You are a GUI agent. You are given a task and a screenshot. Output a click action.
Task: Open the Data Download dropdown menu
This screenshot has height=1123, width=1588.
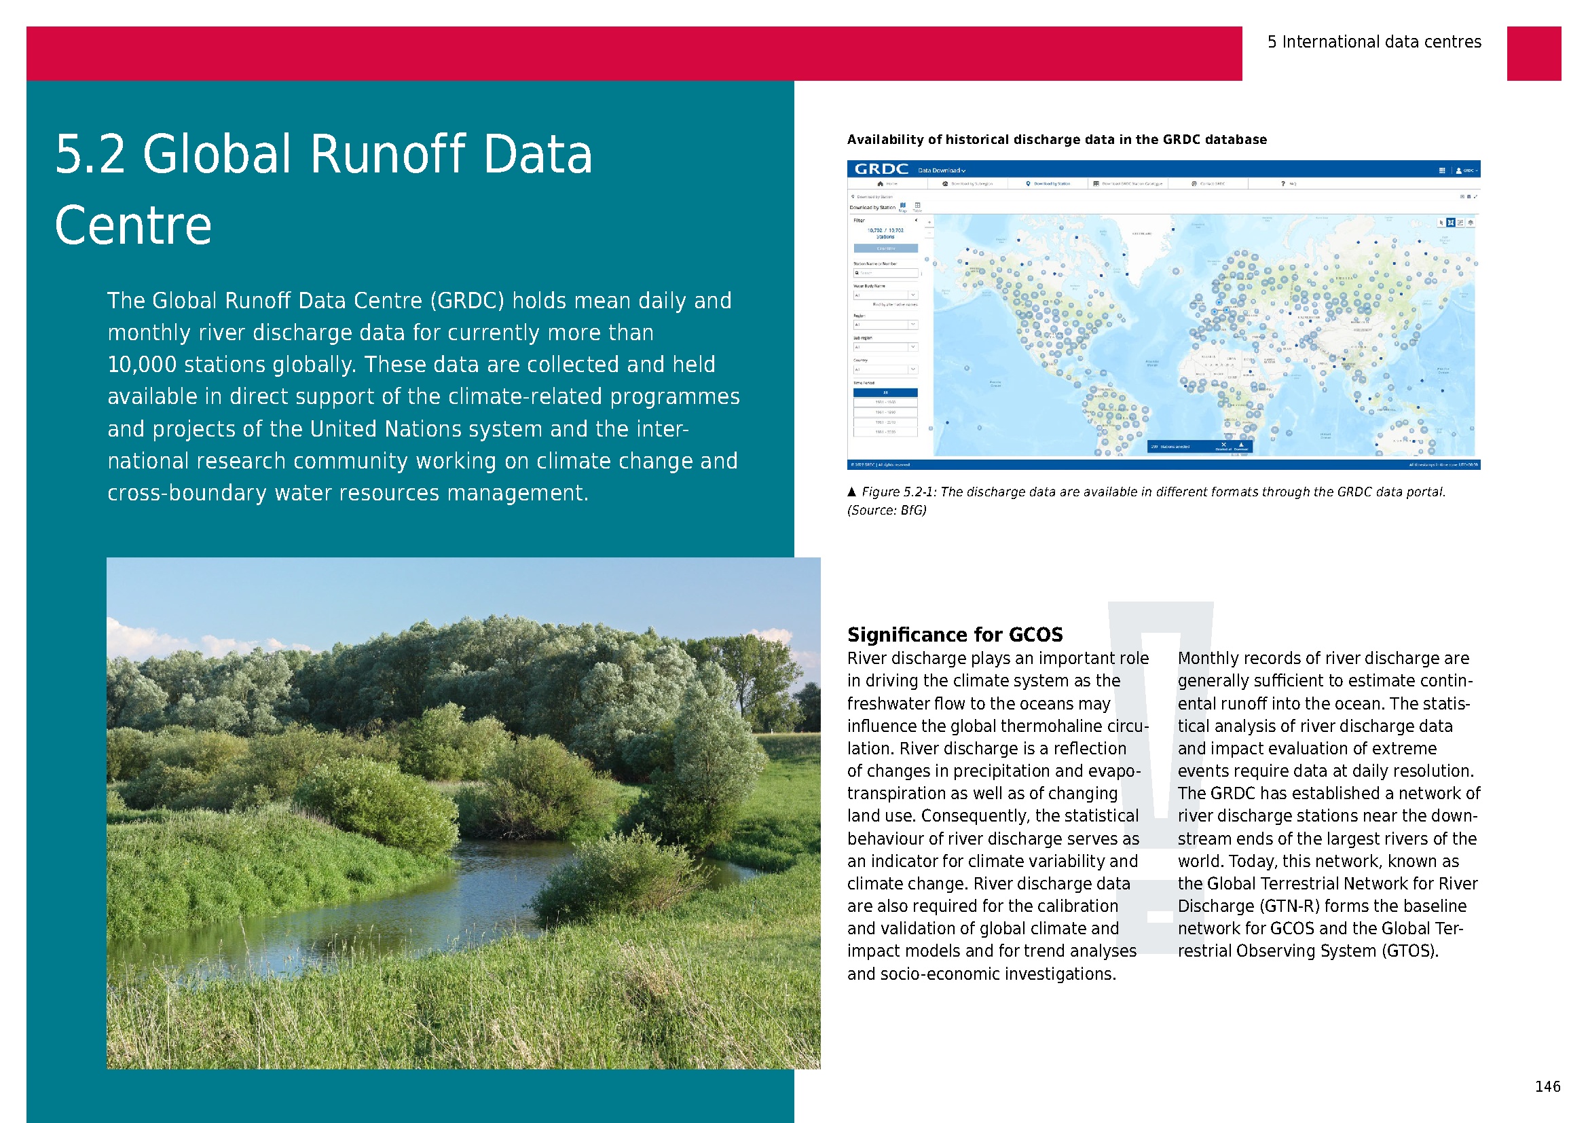point(942,170)
